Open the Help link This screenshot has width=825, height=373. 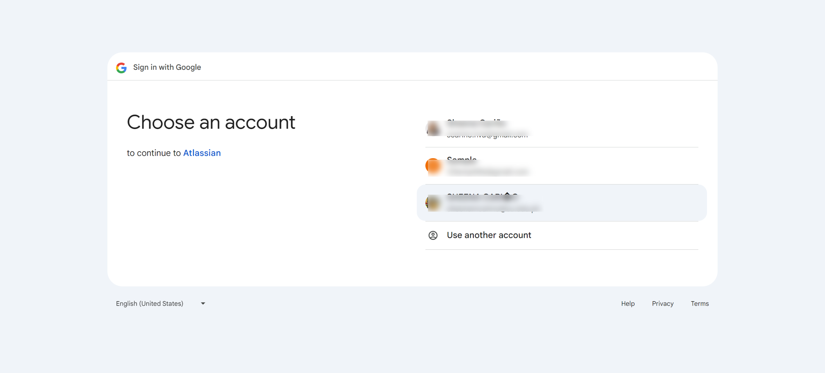tap(628, 303)
